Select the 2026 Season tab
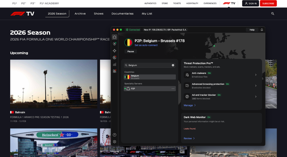The height and width of the screenshot is (157, 287). click(x=57, y=13)
